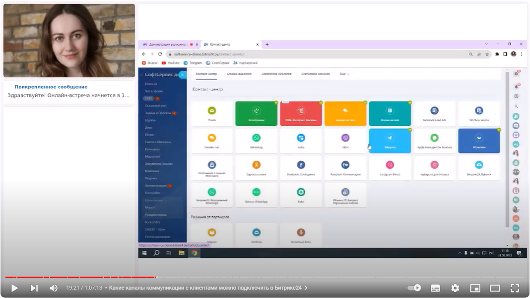
Task: Switch to the Список диалогов tab
Action: tap(239, 74)
